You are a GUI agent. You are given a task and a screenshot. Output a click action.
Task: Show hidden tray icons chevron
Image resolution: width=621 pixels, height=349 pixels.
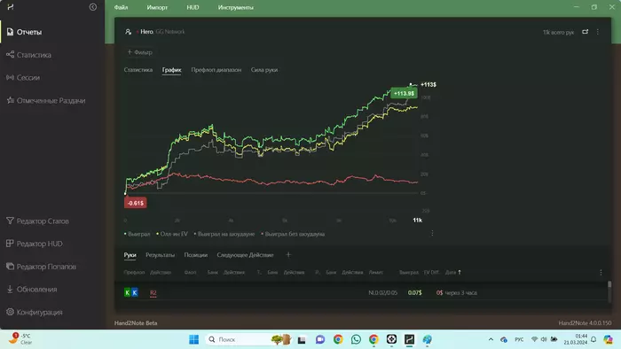click(491, 339)
